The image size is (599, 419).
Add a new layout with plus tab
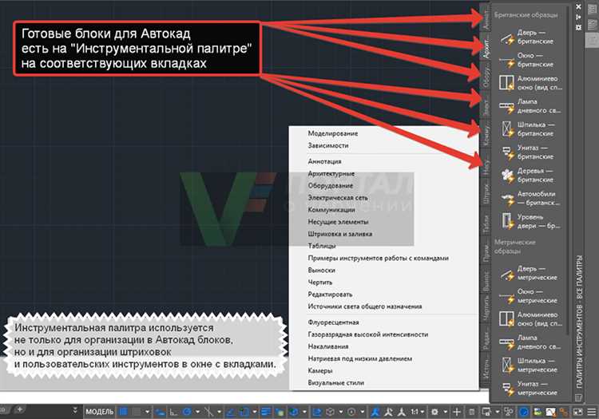20,410
